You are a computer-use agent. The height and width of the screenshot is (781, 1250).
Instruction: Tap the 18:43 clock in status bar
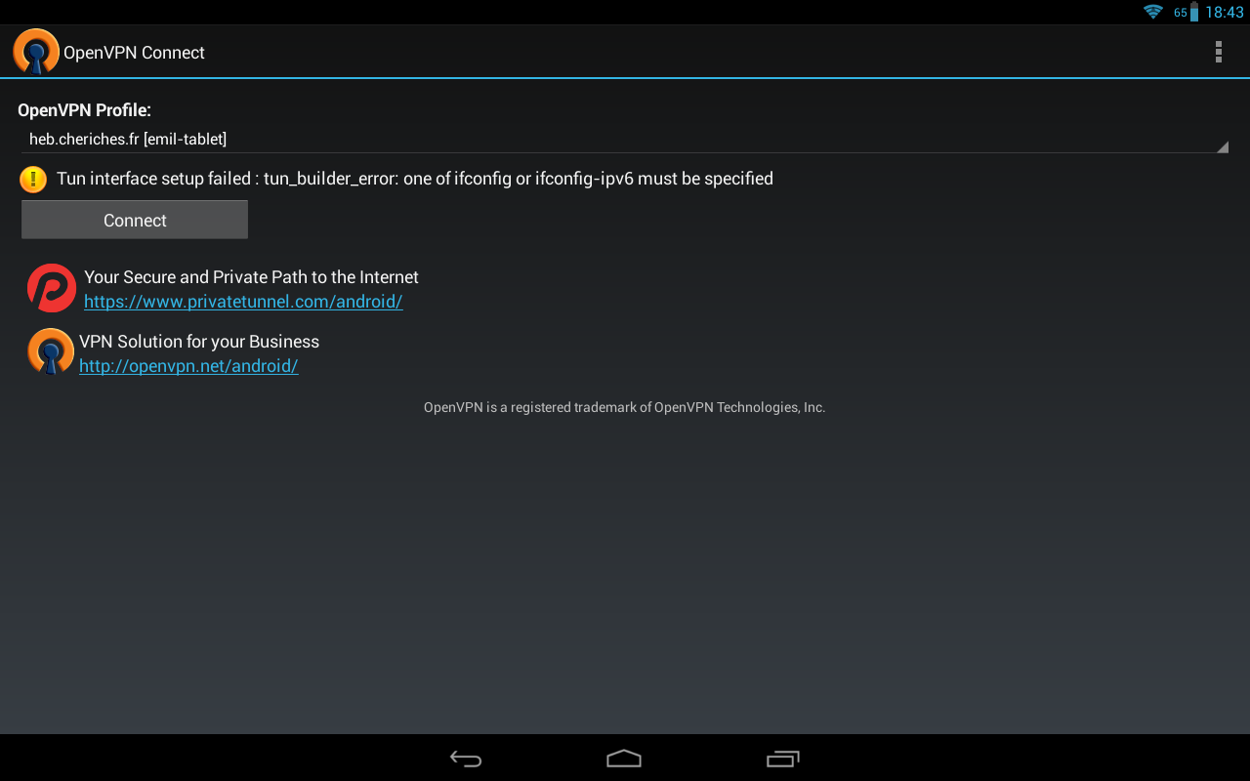tap(1225, 12)
